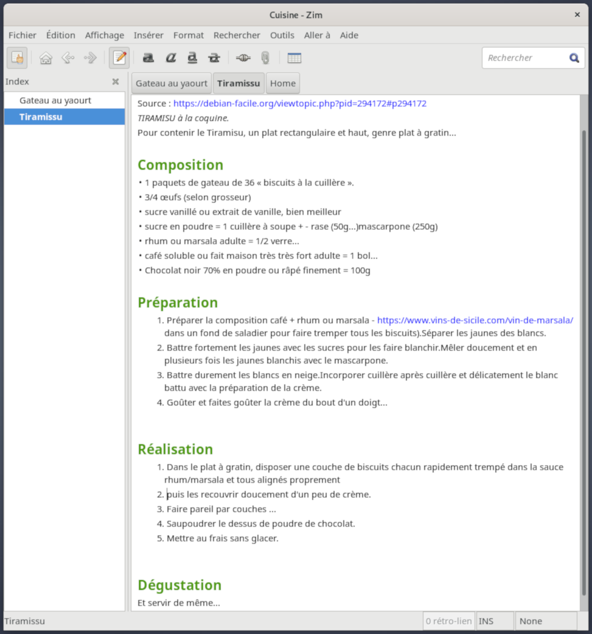Select Gateau au yaourt in the index

pyautogui.click(x=55, y=101)
